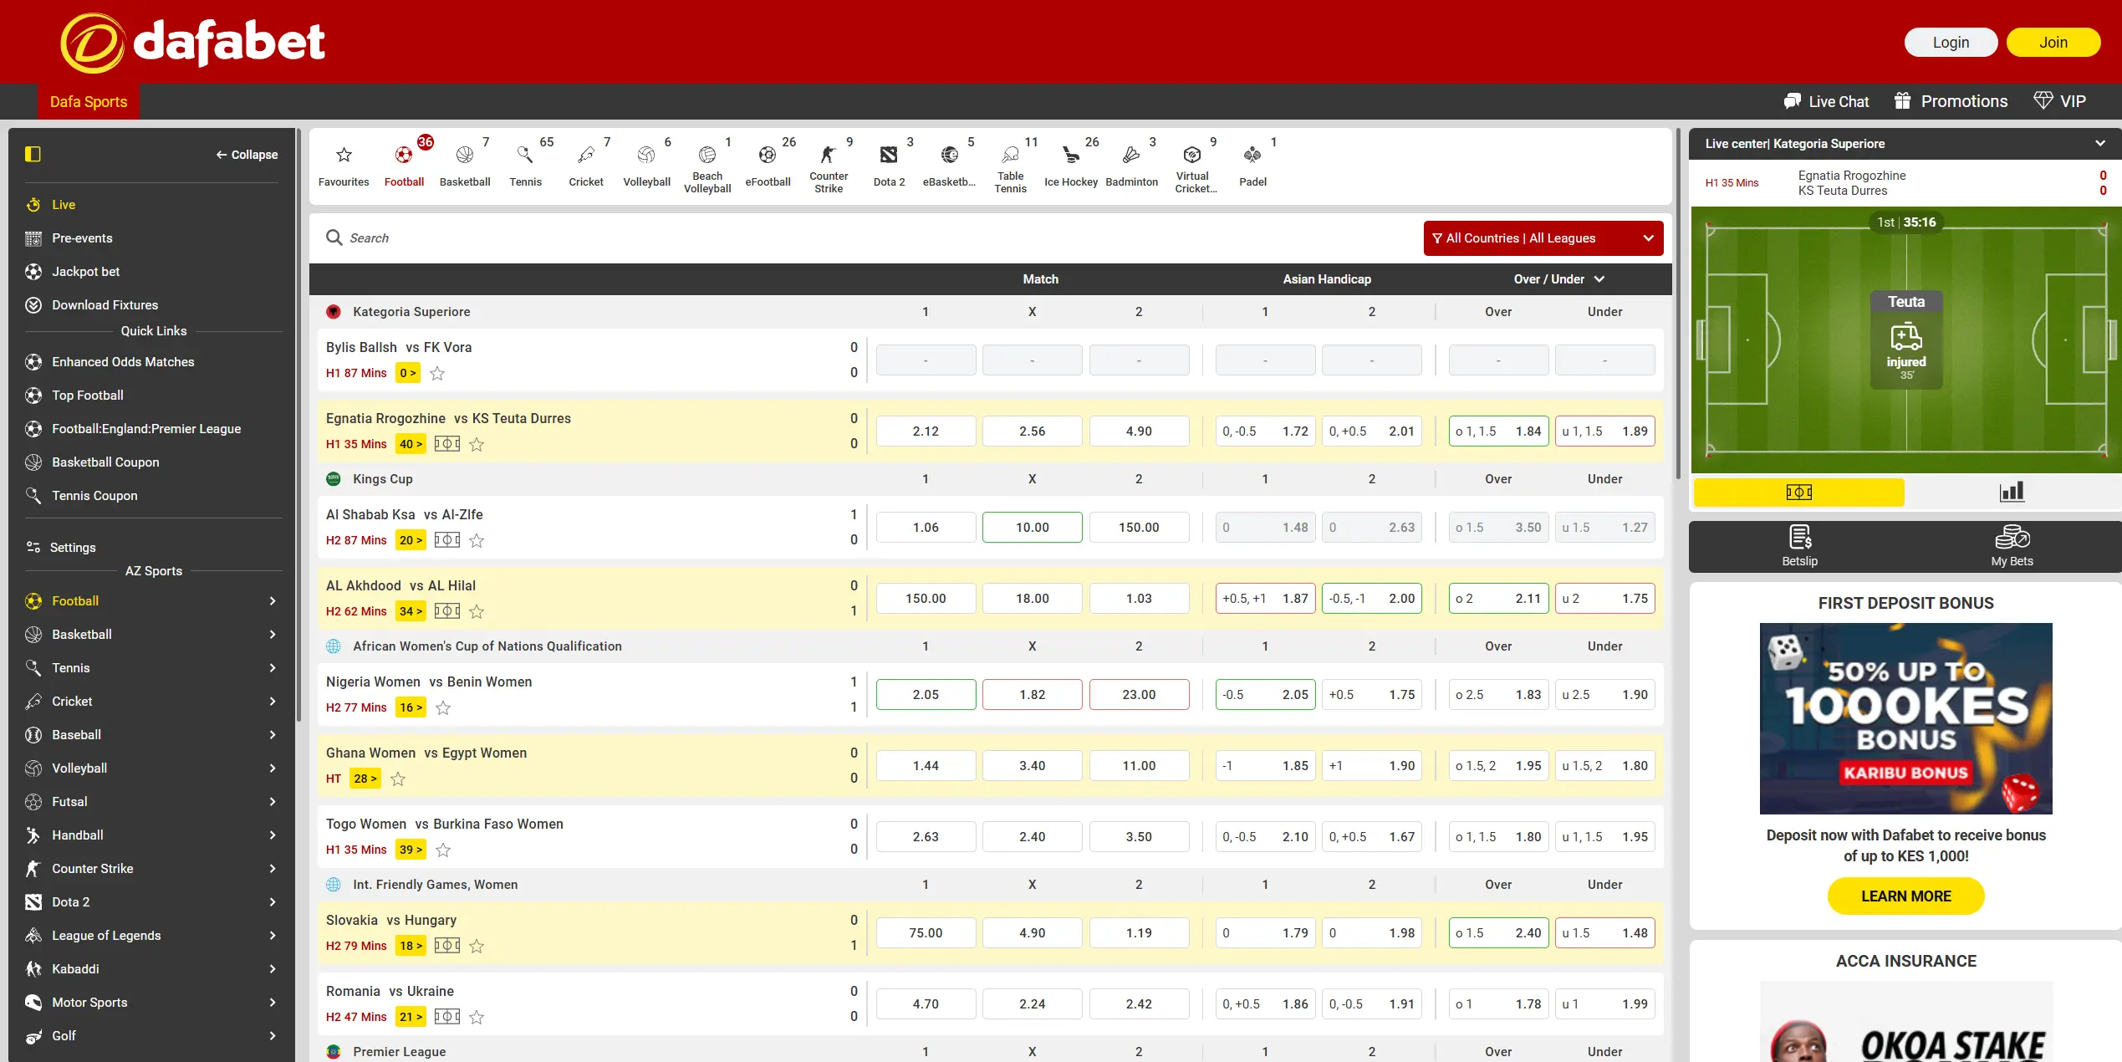
Task: Switch to the My Bets tab
Action: click(x=2012, y=545)
